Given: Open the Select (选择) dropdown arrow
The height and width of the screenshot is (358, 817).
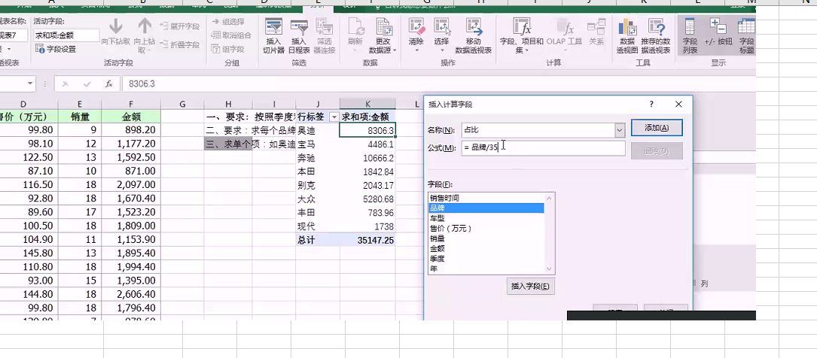Looking at the screenshot, I should tap(442, 50).
